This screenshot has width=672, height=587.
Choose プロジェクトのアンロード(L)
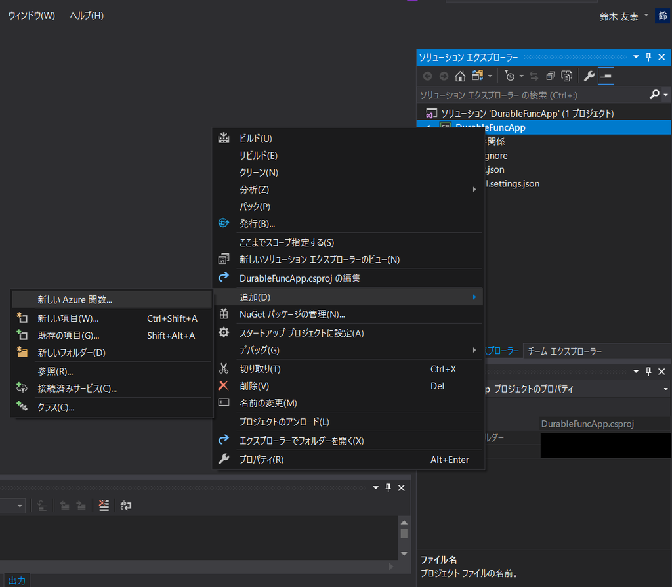[x=348, y=422]
